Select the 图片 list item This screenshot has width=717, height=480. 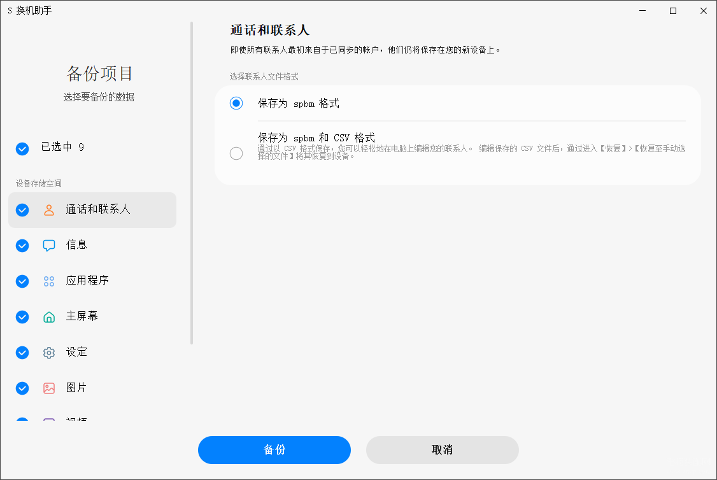(76, 388)
